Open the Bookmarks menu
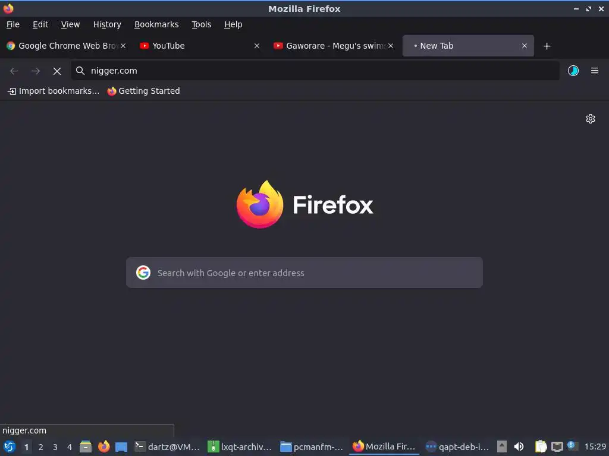The height and width of the screenshot is (456, 609). tap(156, 24)
